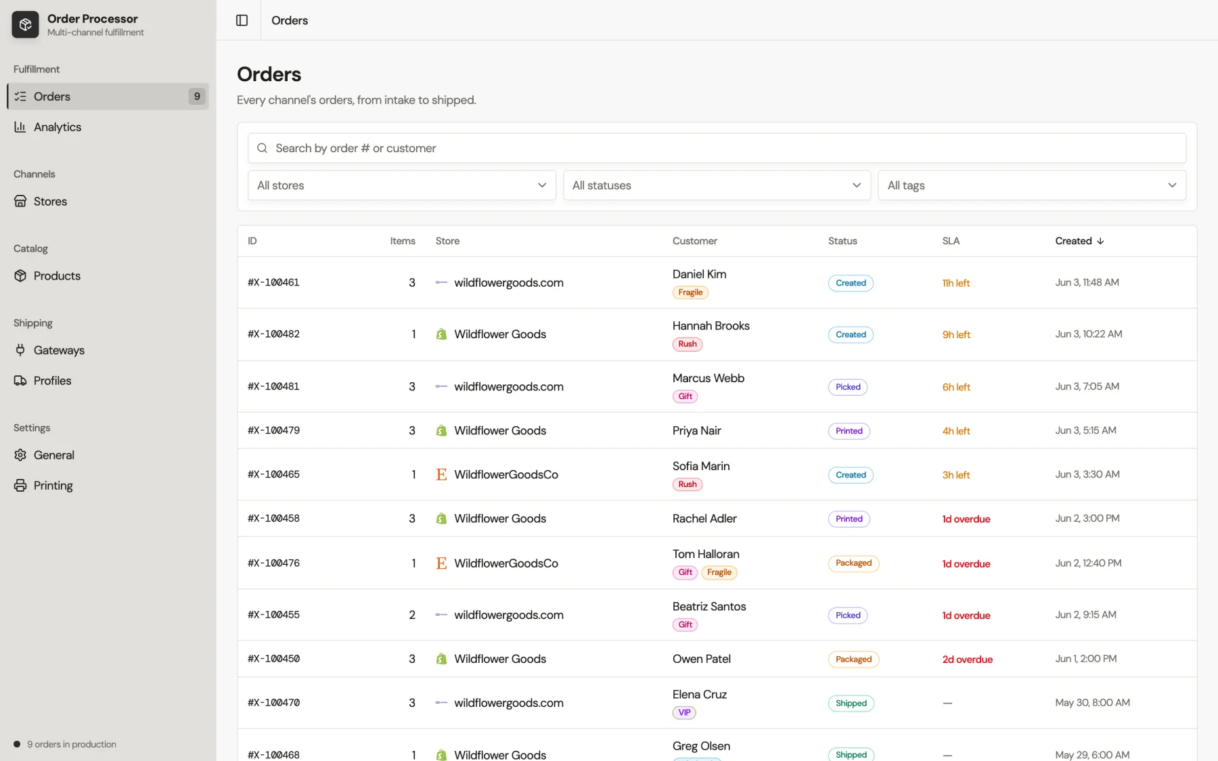Screen dimensions: 1218x761
Task: Open the All stores dropdown
Action: pos(402,185)
